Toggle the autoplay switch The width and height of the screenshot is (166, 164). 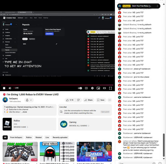click(80, 88)
